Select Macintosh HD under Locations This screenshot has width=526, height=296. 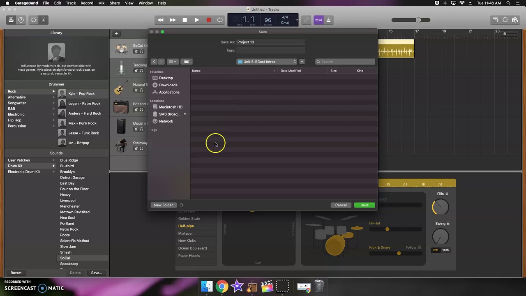coord(171,107)
